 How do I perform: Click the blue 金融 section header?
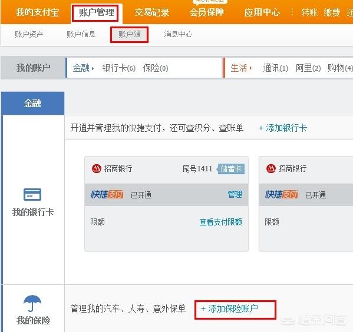(x=32, y=103)
